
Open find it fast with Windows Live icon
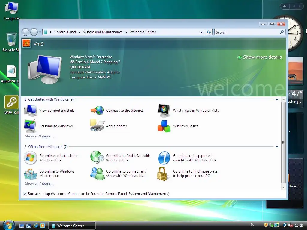[97, 158]
